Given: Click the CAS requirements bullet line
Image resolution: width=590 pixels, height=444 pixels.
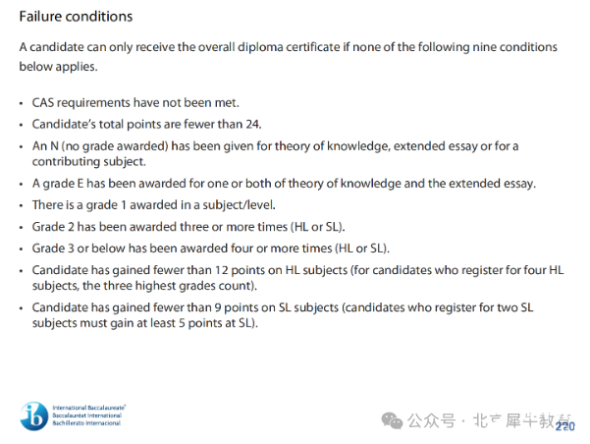Looking at the screenshot, I should [135, 103].
